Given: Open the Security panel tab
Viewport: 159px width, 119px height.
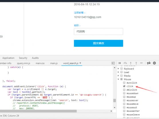Looking at the screenshot, I should [23, 58].
